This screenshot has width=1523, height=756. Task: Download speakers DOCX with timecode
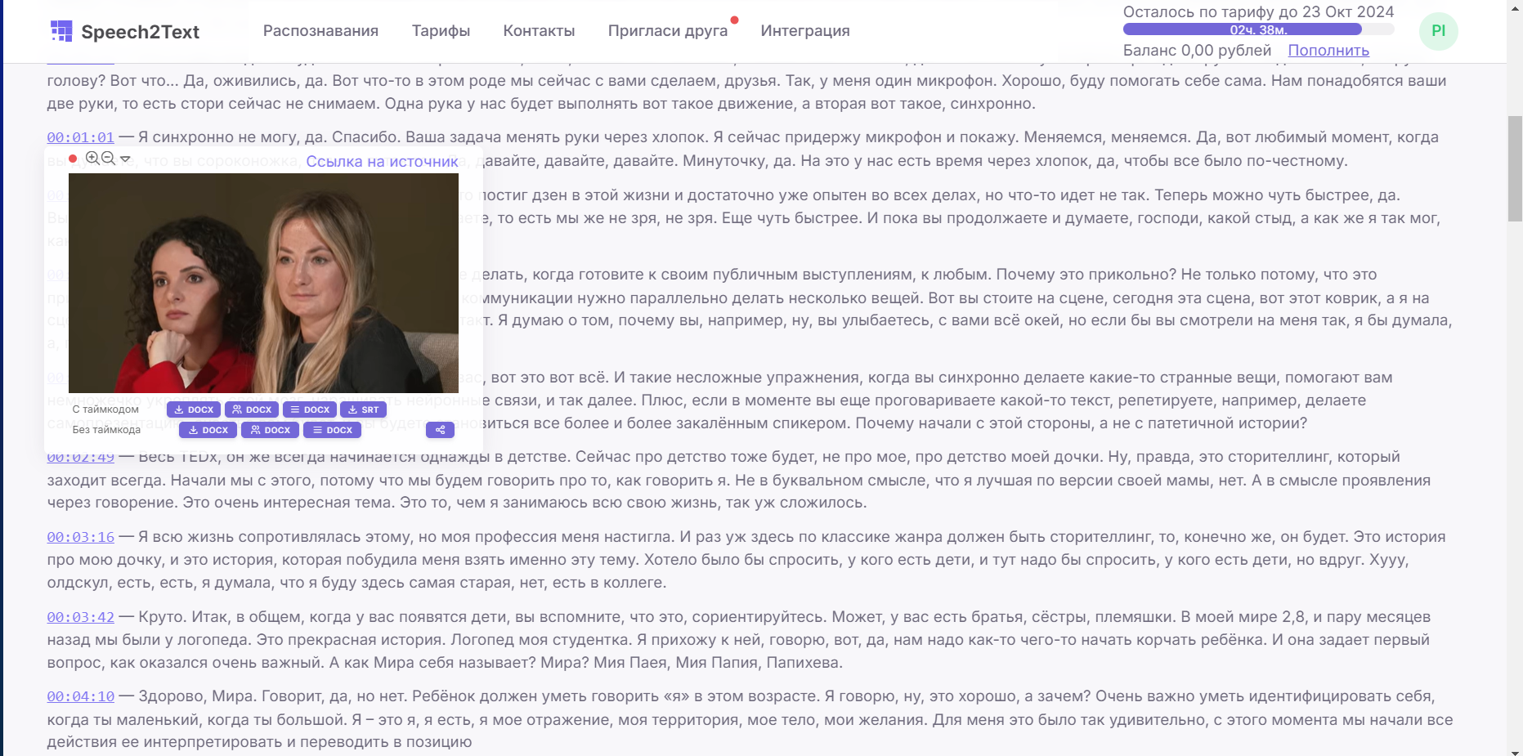click(x=252, y=409)
